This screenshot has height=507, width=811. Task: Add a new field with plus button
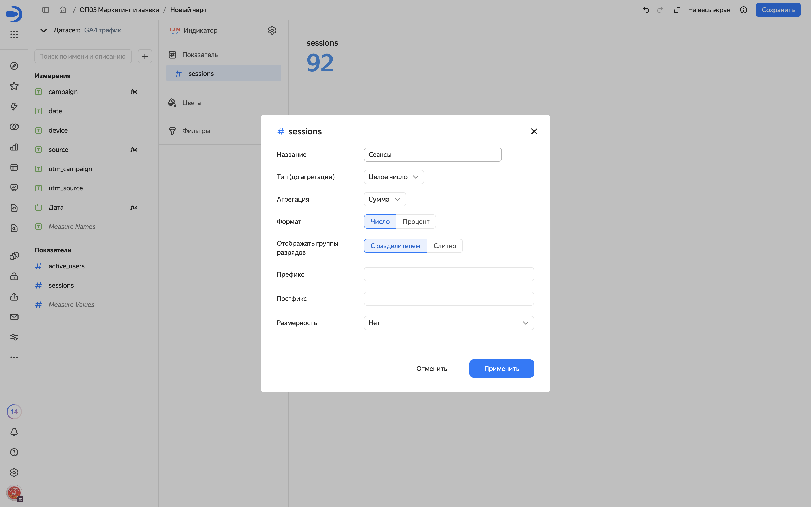pos(145,56)
